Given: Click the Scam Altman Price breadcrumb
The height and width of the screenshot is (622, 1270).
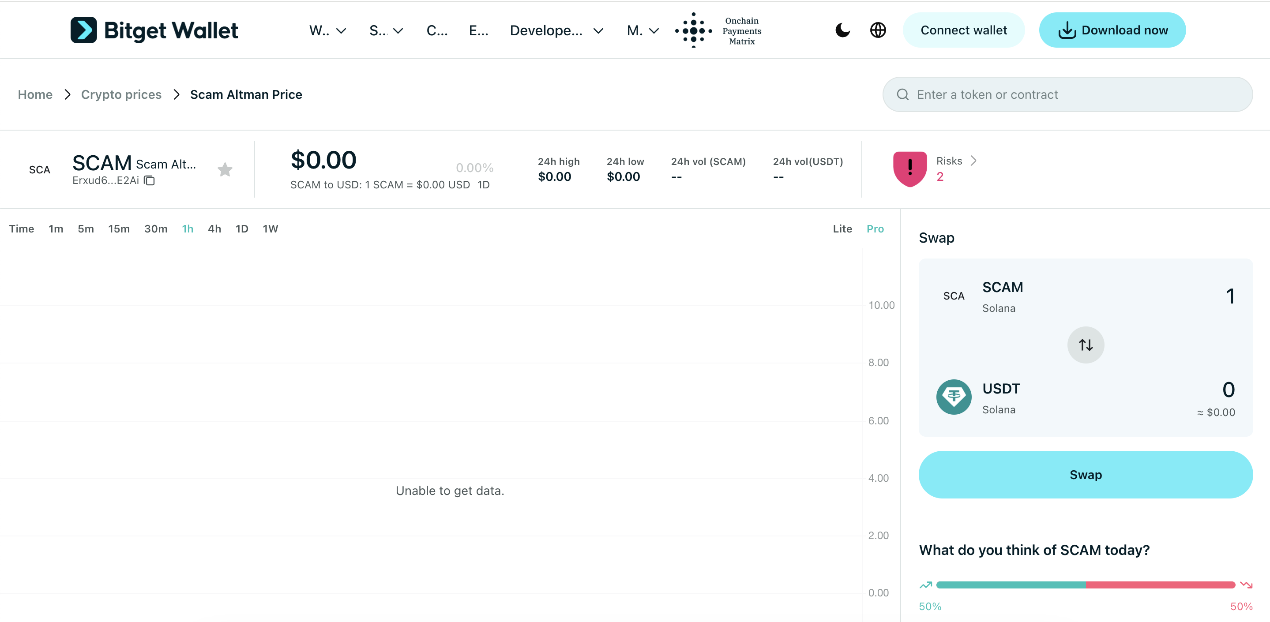Looking at the screenshot, I should (x=246, y=95).
